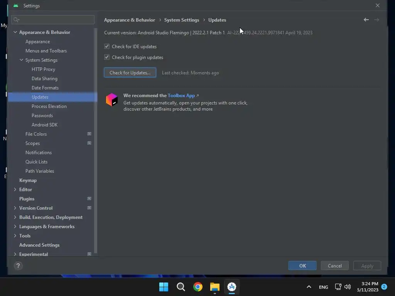The height and width of the screenshot is (296, 395).
Task: Toggle Check for plugin updates checkbox
Action: (107, 57)
